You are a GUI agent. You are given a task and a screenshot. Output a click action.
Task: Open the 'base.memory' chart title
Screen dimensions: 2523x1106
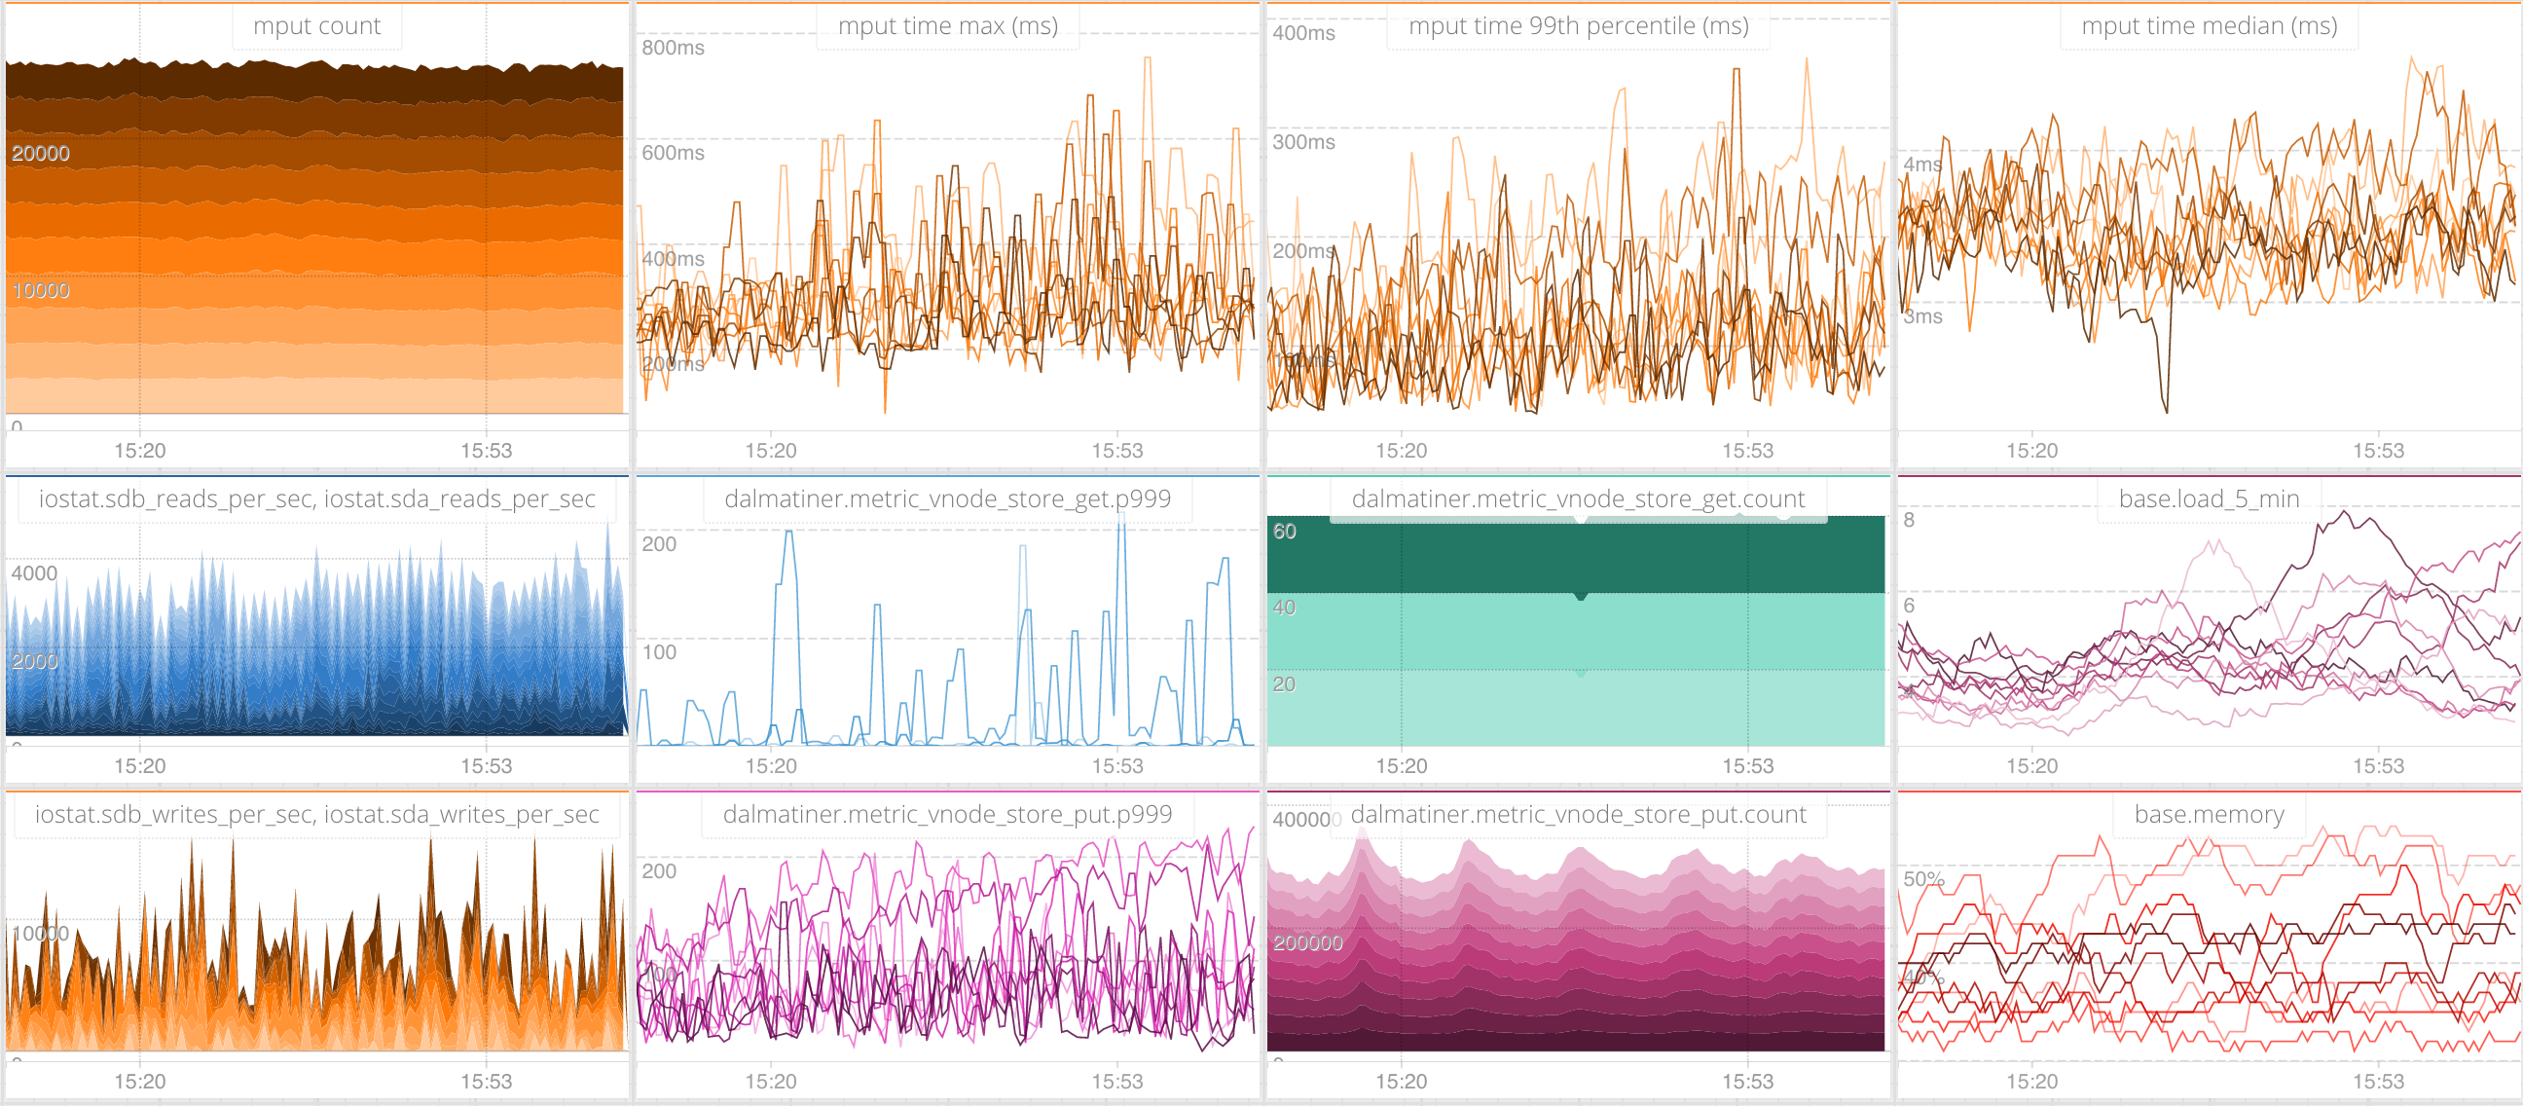coord(2209,814)
